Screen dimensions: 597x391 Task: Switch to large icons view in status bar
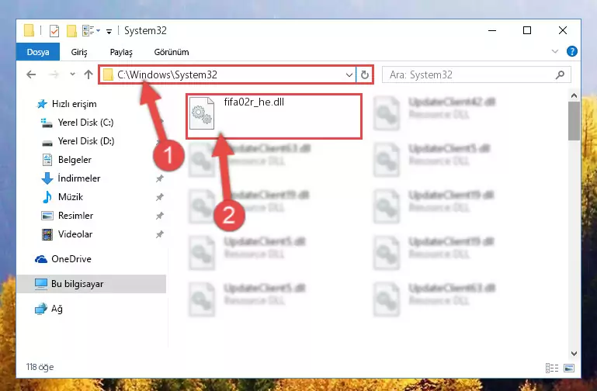click(x=569, y=368)
